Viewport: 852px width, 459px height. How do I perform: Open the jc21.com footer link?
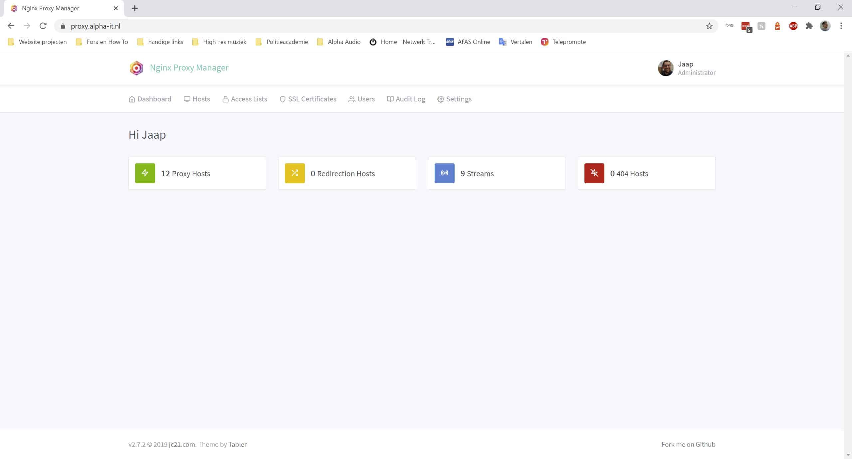(x=182, y=444)
